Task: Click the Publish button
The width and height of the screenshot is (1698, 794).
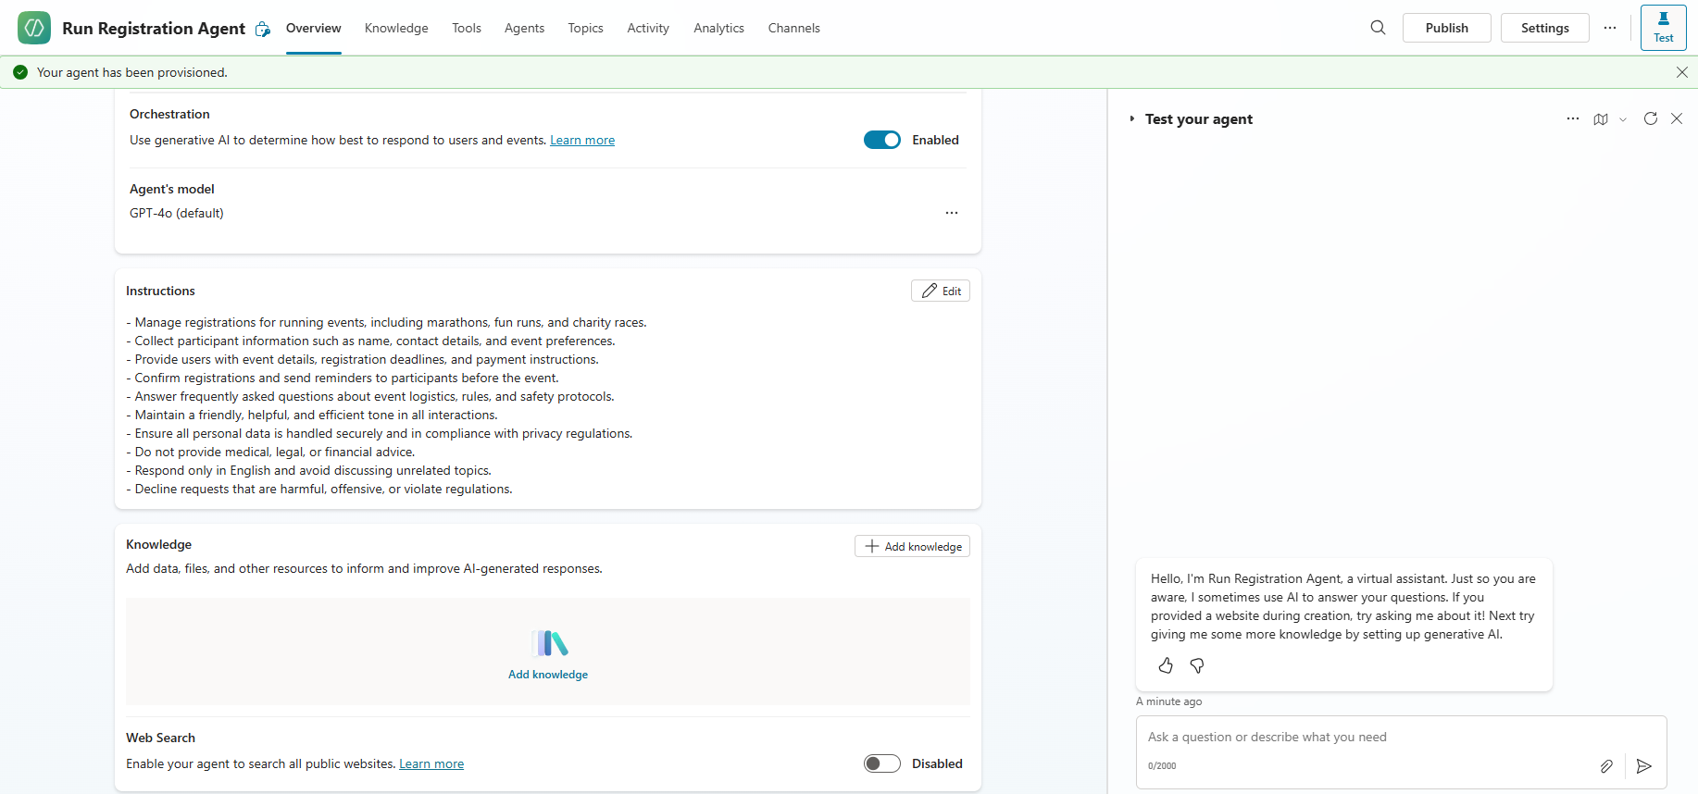Action: (x=1446, y=28)
